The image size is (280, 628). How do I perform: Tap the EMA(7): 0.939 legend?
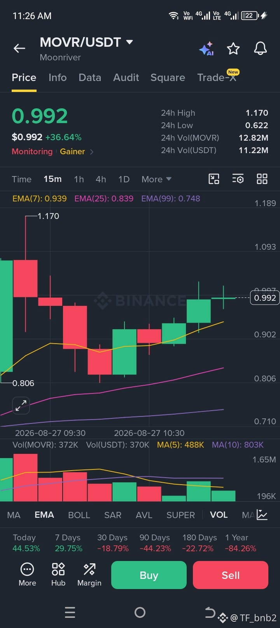pyautogui.click(x=39, y=199)
